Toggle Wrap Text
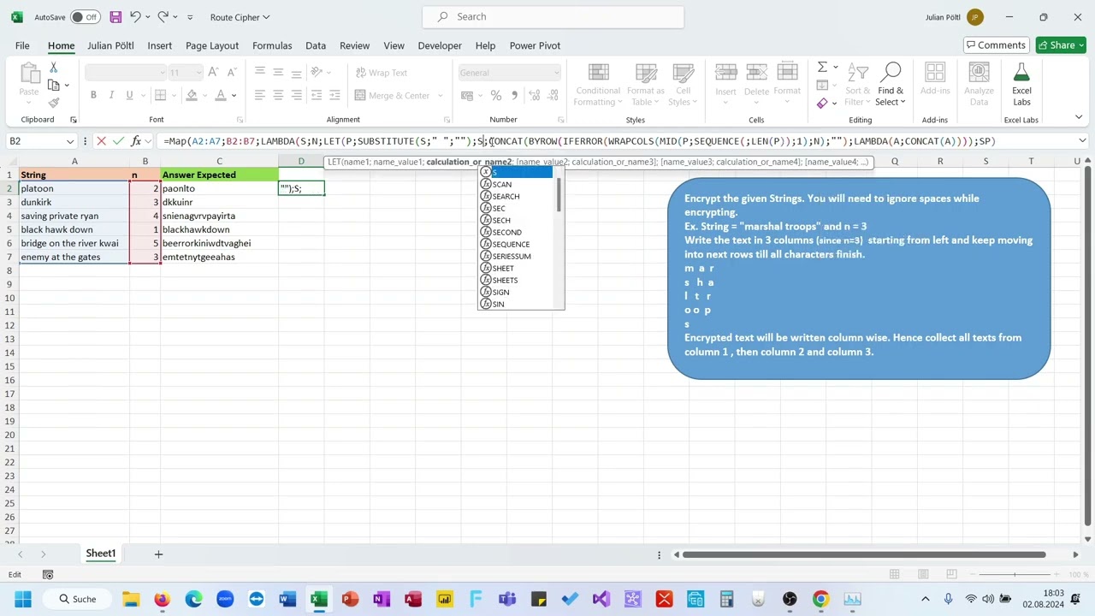This screenshot has width=1095, height=616. click(x=382, y=73)
